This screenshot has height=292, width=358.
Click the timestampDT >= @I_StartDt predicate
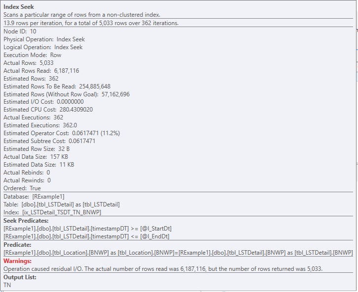tap(87, 229)
